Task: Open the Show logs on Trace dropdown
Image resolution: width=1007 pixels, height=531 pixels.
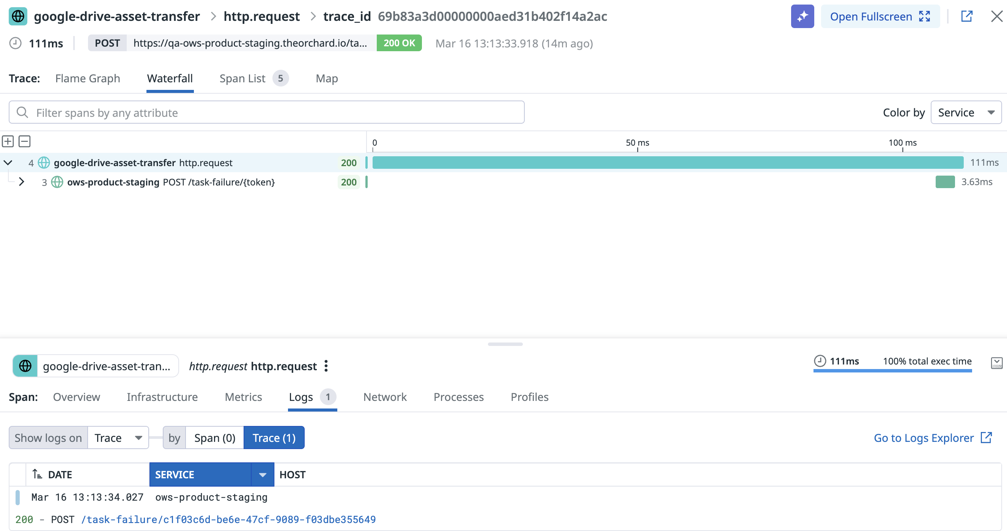Action: (118, 438)
